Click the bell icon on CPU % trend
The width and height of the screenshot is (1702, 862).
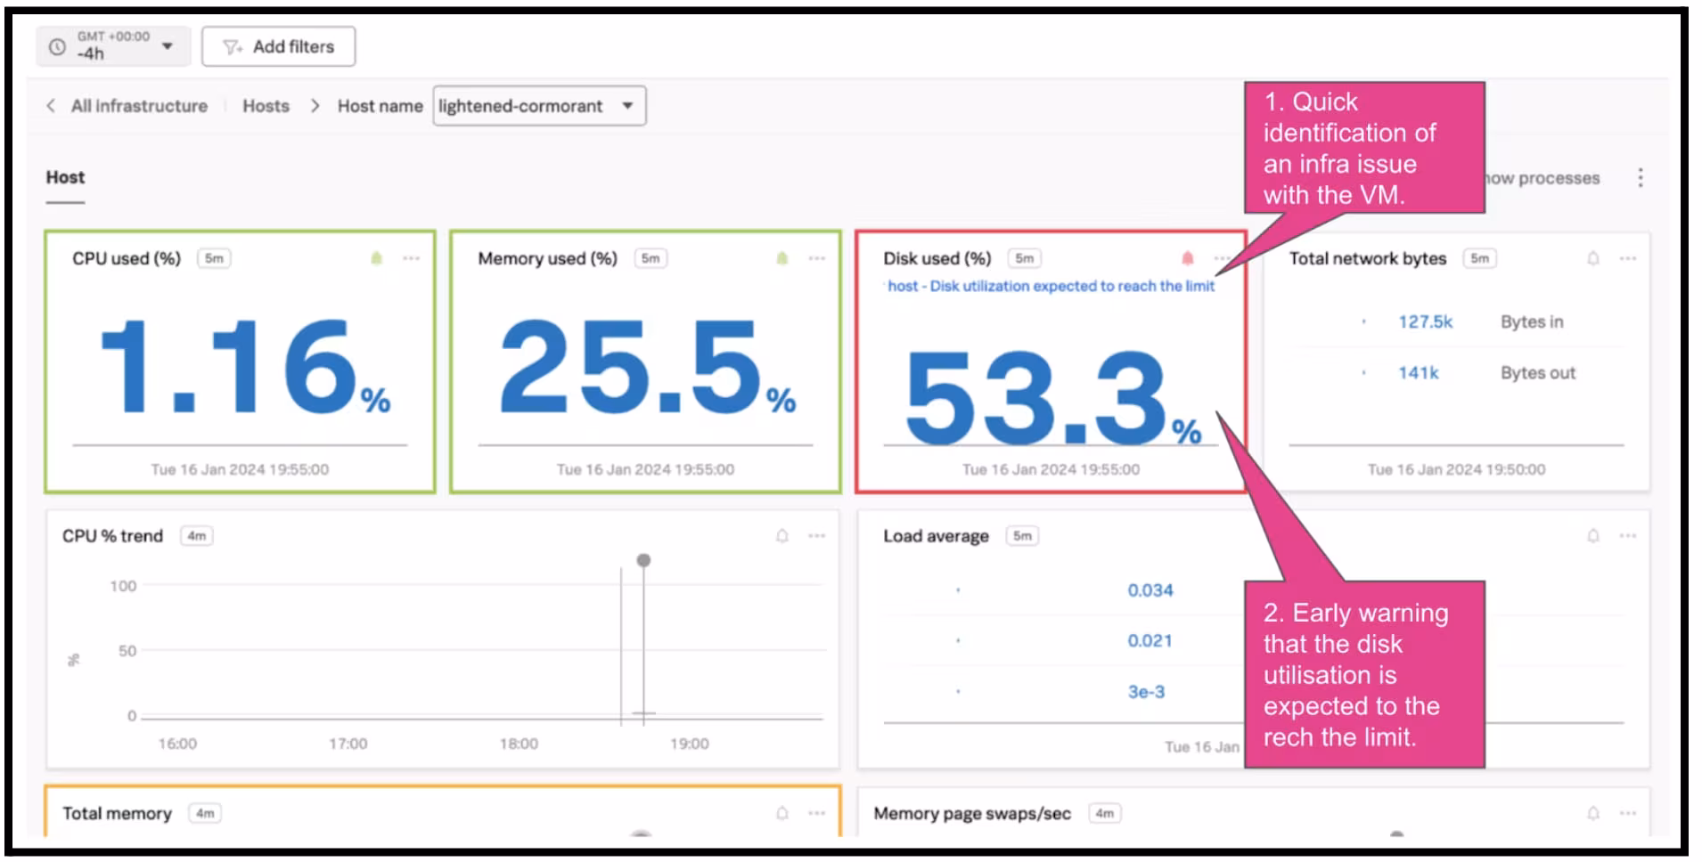tap(781, 536)
